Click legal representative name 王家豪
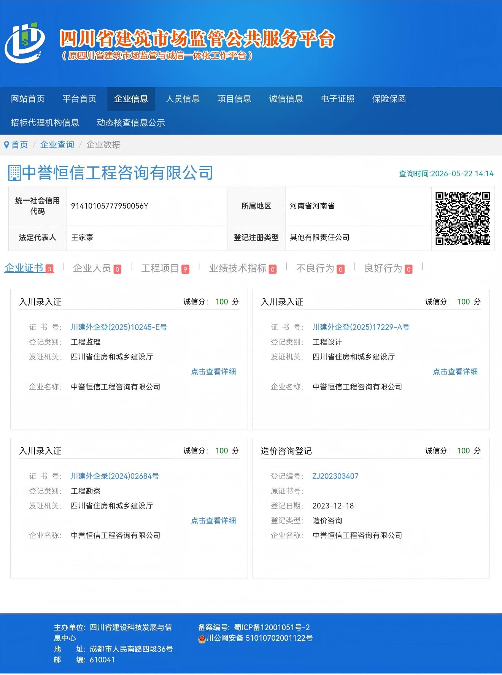This screenshot has height=675, width=502. click(82, 238)
